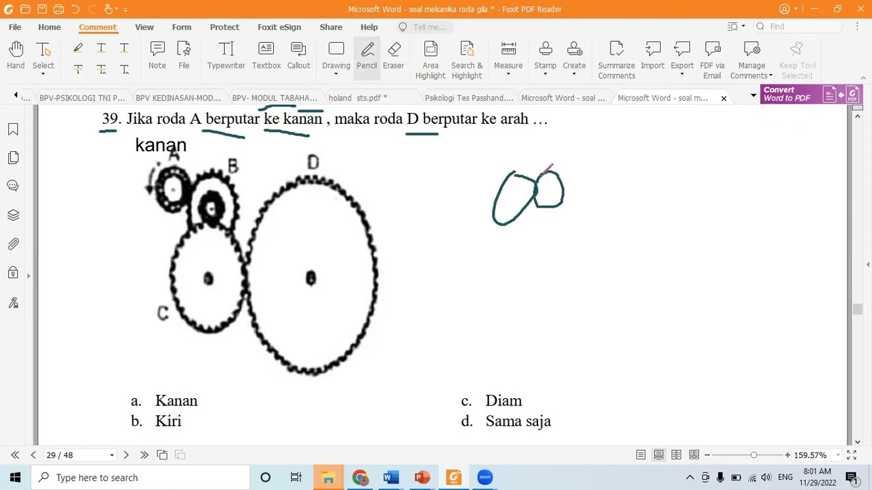Switch to the Protect tab

(225, 27)
